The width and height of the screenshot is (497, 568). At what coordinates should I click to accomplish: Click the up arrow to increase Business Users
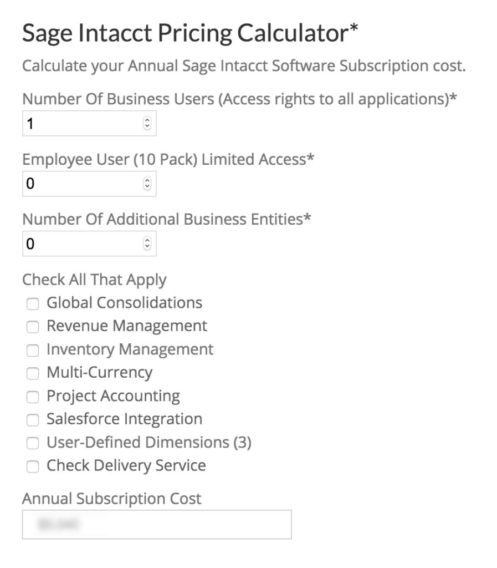point(147,119)
